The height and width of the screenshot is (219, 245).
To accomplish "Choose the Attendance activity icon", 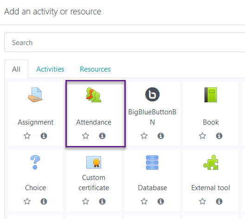I will (94, 95).
